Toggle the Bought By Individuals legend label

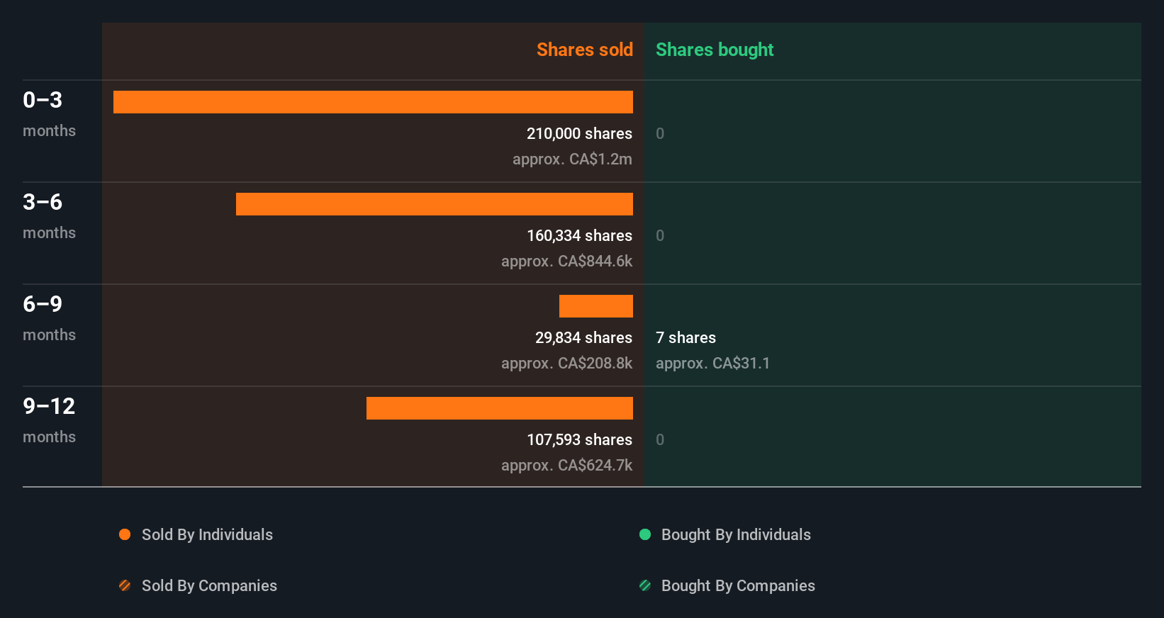tap(736, 535)
